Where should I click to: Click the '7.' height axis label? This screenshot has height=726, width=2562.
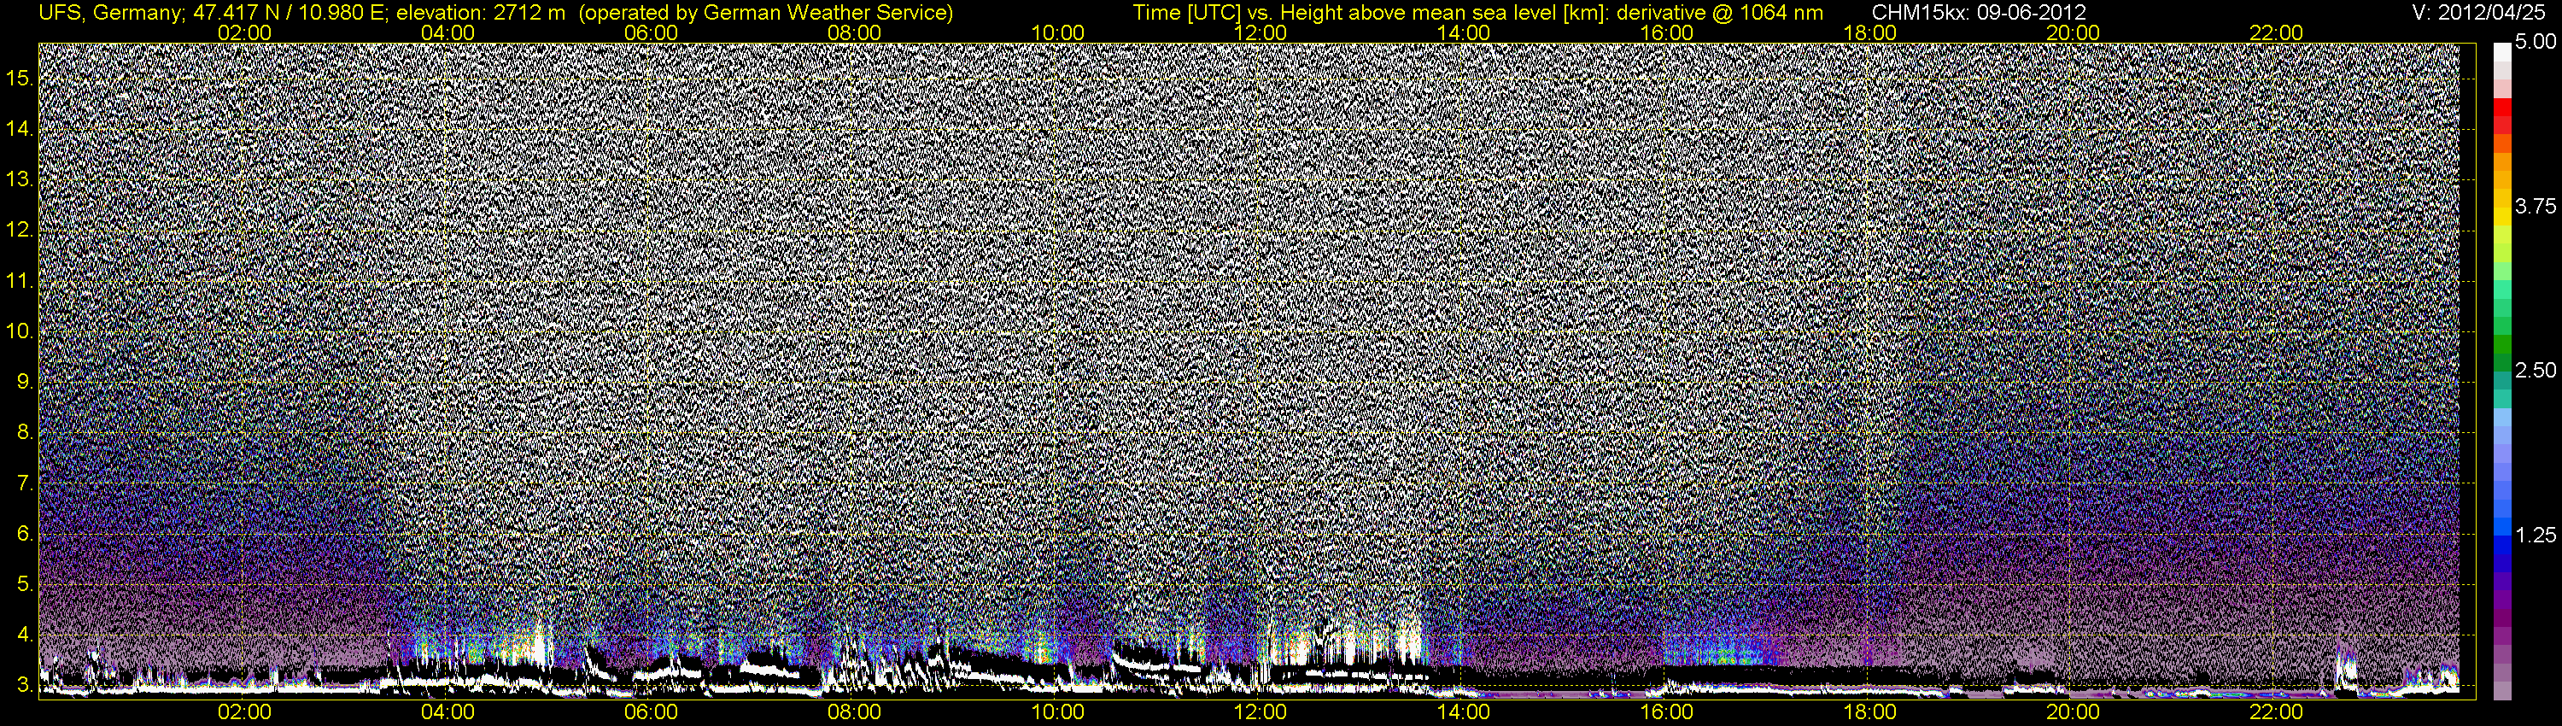26,483
